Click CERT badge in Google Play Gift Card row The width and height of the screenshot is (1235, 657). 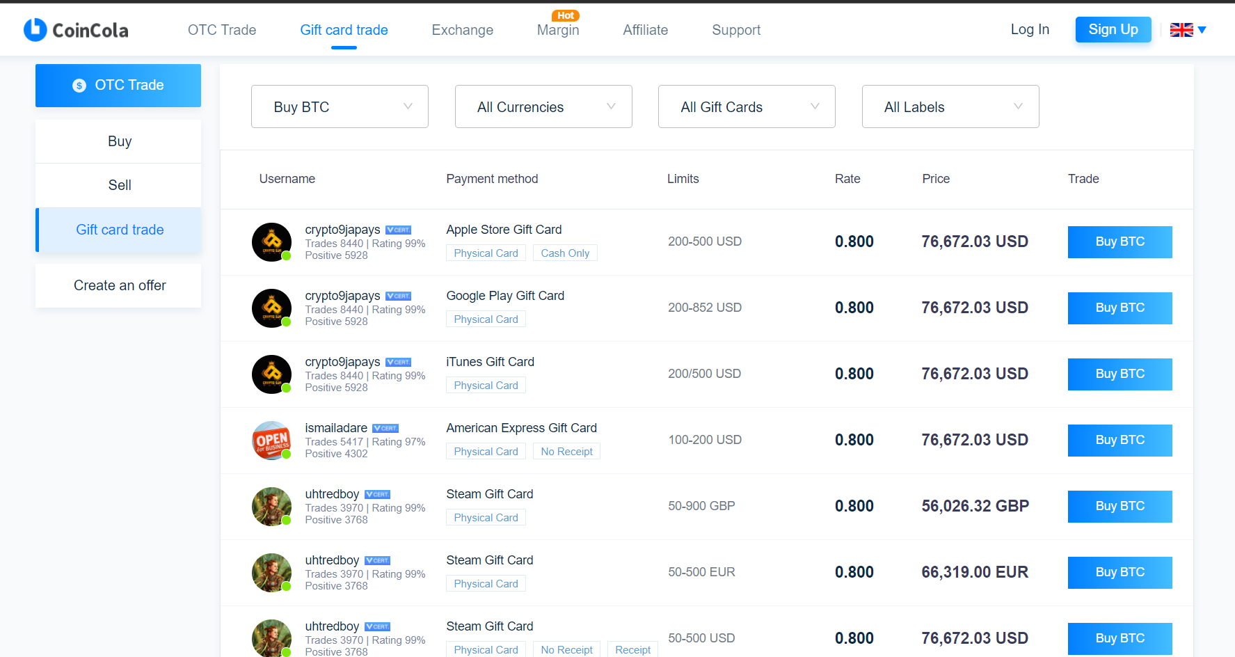click(x=398, y=296)
